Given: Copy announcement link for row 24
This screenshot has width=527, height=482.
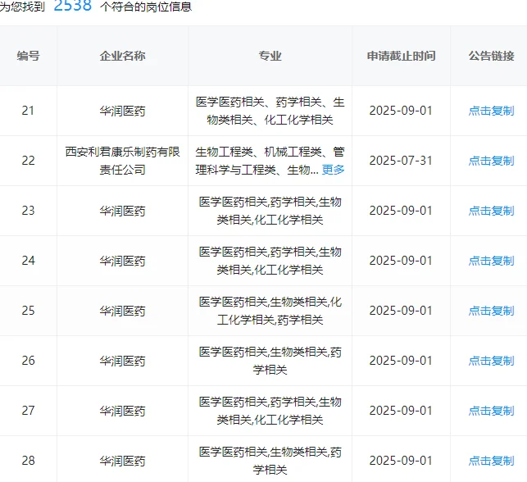Looking at the screenshot, I should point(492,261).
